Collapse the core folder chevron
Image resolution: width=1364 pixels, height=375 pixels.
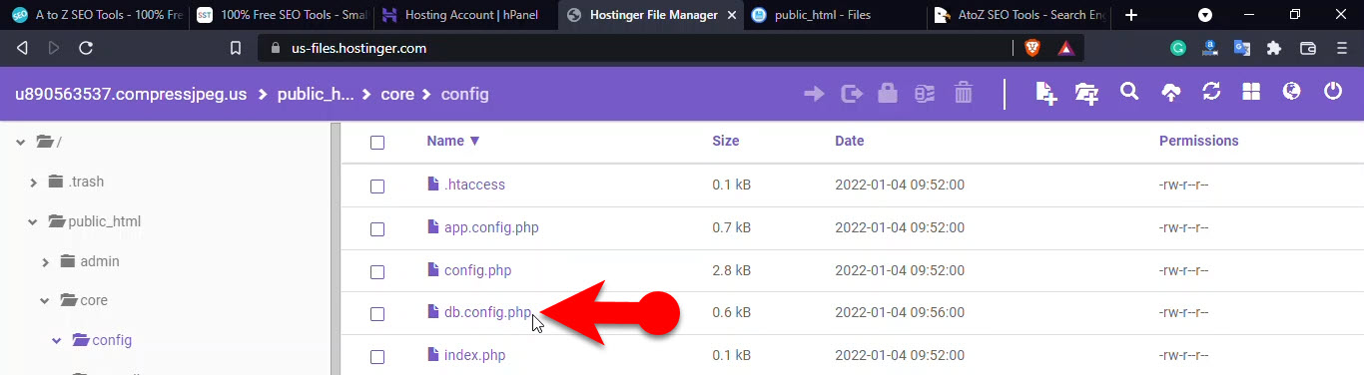[45, 301]
